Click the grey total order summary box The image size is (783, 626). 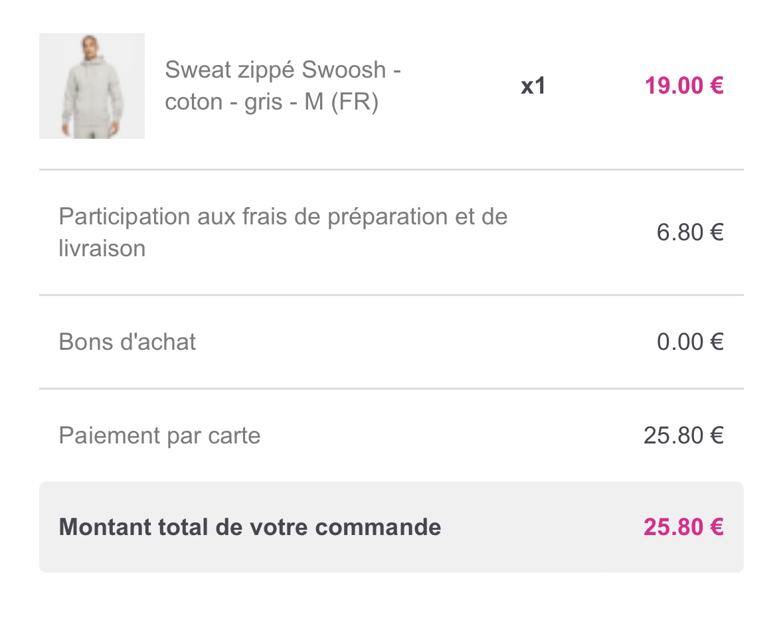tap(392, 527)
